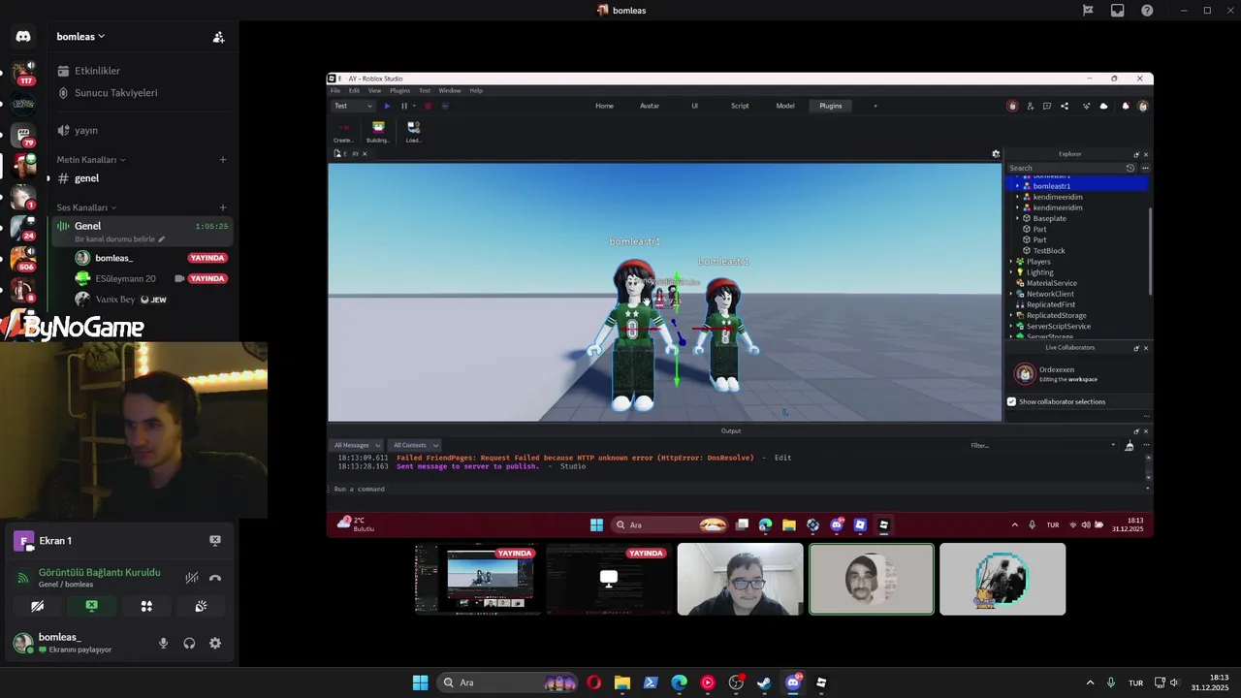Select user Vanix Bey in voice list
This screenshot has width=1241, height=698.
point(115,300)
